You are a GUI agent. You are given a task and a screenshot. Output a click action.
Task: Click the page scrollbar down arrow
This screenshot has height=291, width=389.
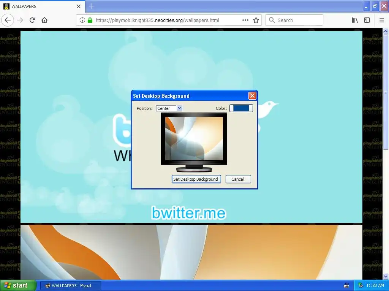pyautogui.click(x=386, y=276)
